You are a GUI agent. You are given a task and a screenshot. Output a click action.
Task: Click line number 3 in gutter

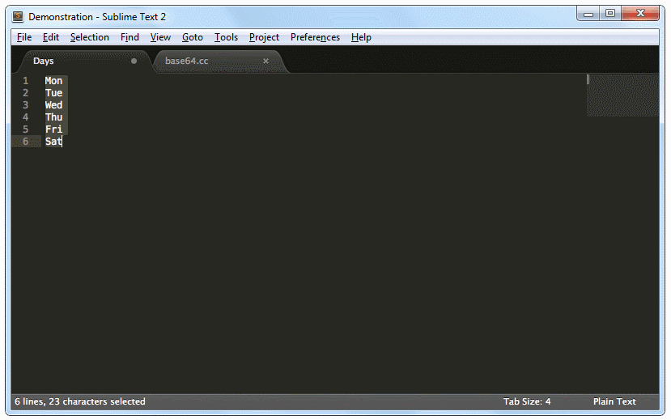point(26,104)
